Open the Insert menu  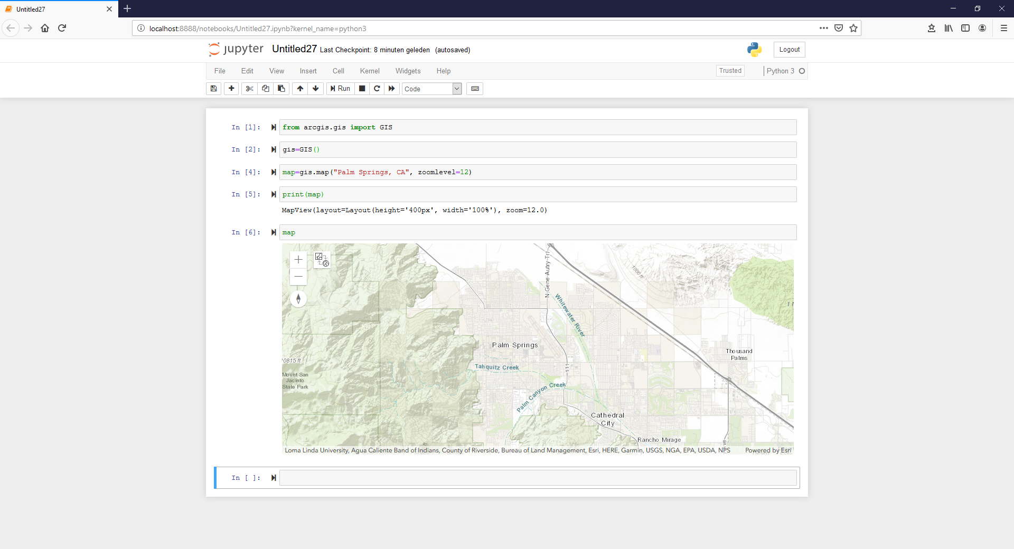tap(308, 71)
